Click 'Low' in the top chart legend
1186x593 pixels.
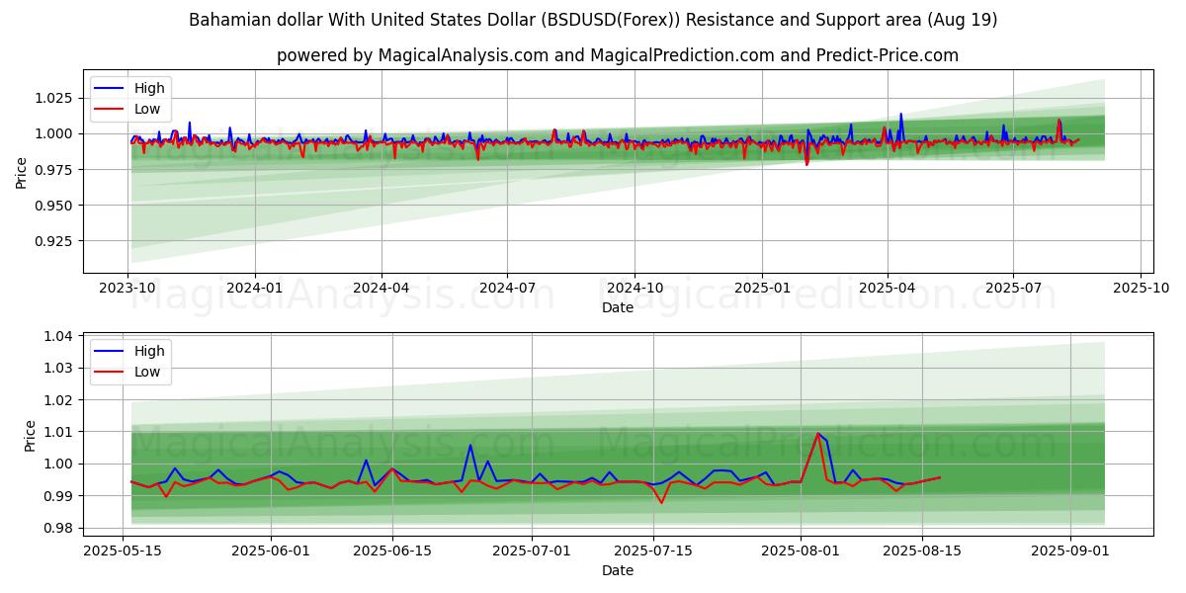[x=147, y=110]
